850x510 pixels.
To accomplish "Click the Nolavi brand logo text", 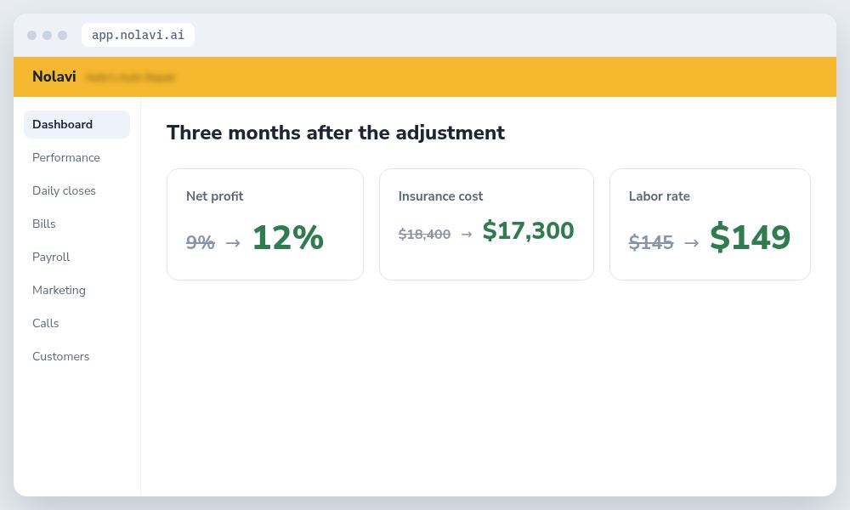I will (x=54, y=76).
